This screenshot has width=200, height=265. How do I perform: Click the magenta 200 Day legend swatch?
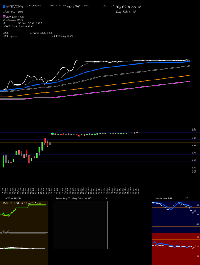(x=4, y=16)
